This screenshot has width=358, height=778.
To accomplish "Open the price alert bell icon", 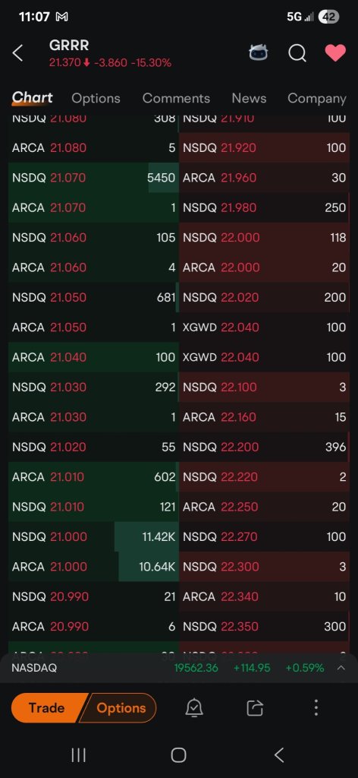I will tap(194, 707).
